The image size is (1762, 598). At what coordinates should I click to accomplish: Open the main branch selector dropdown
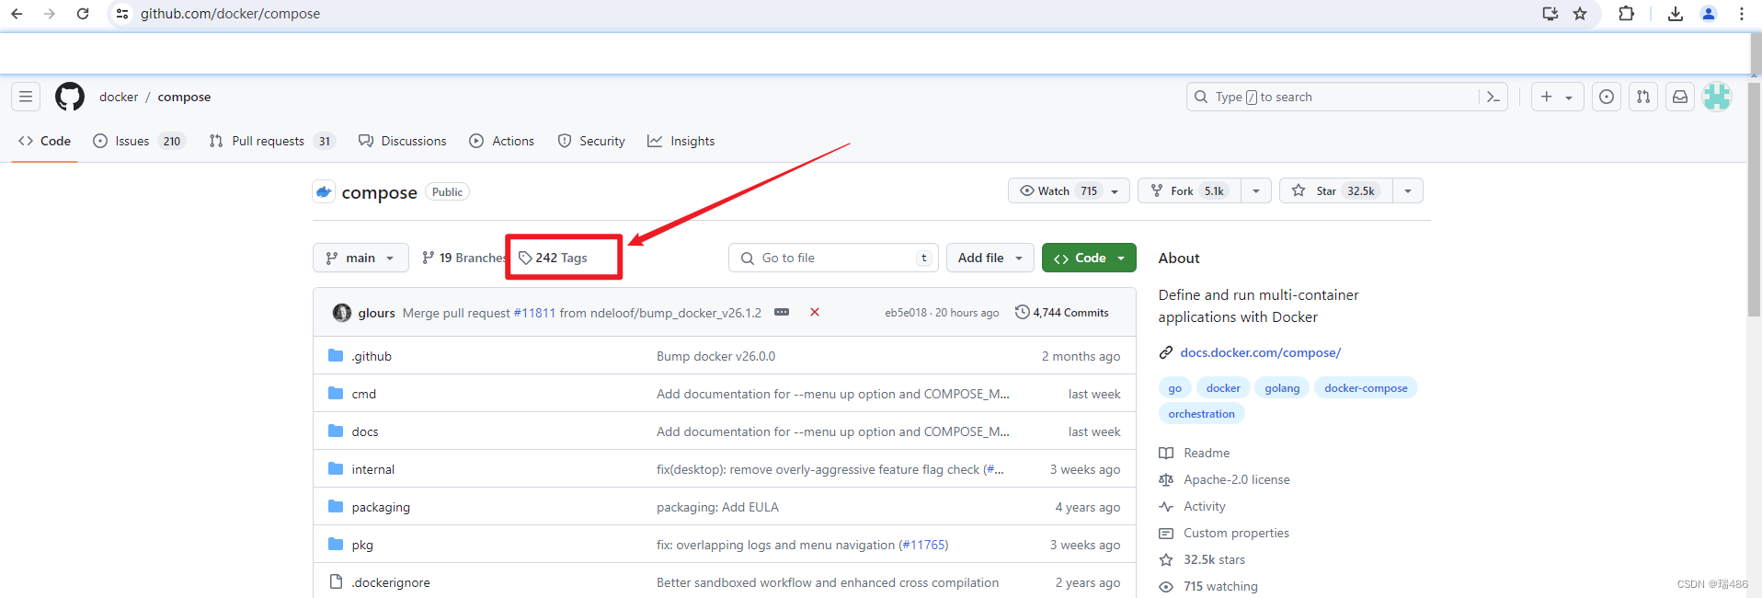point(360,258)
